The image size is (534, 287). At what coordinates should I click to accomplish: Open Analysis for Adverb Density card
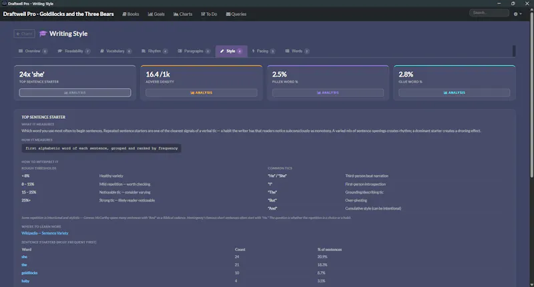pyautogui.click(x=202, y=93)
